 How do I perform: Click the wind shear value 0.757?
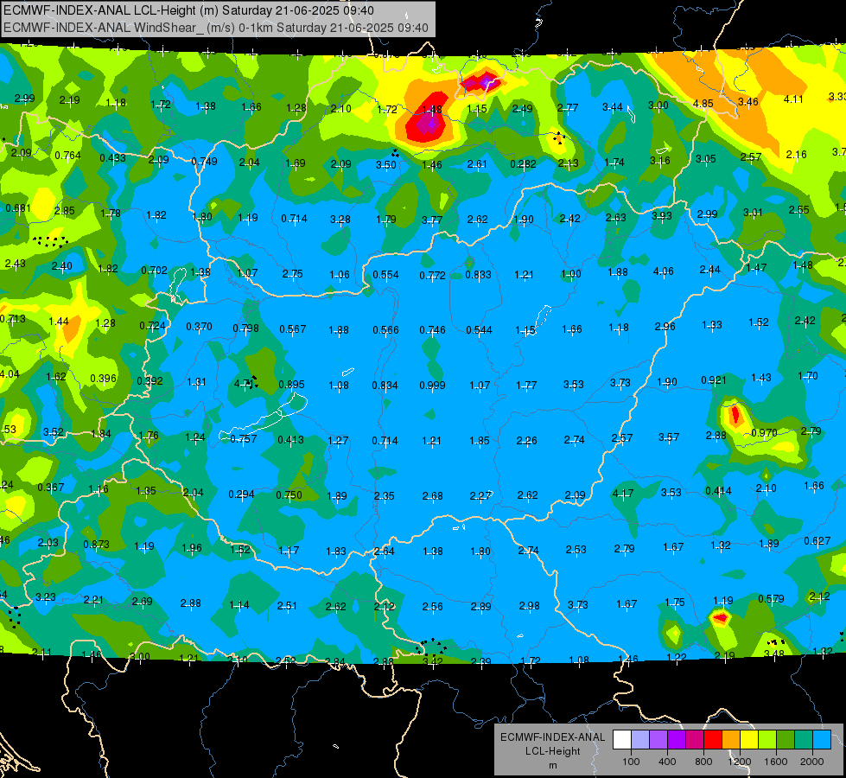pyautogui.click(x=244, y=439)
